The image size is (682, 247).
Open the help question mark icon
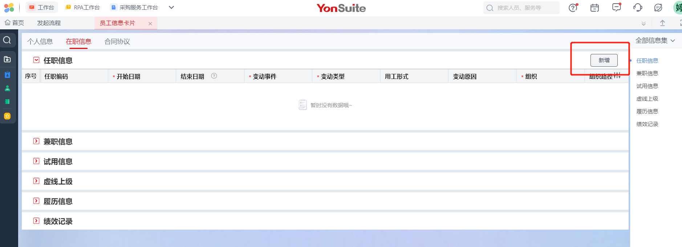573,8
